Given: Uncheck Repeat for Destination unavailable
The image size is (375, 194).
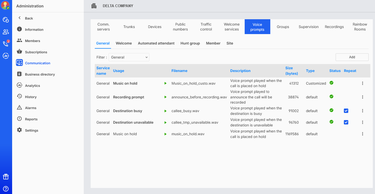Looking at the screenshot, I should [x=346, y=122].
